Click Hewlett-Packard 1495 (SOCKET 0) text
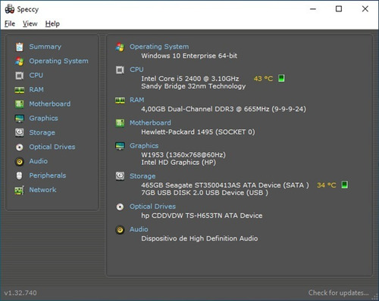The height and width of the screenshot is (301, 379). tap(198, 132)
